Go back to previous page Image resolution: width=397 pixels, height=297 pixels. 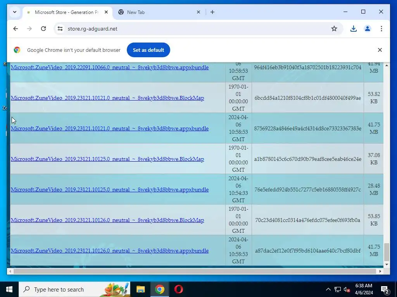pos(16,29)
